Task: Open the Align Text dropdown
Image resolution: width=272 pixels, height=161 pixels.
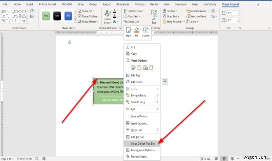Action: tap(132, 16)
